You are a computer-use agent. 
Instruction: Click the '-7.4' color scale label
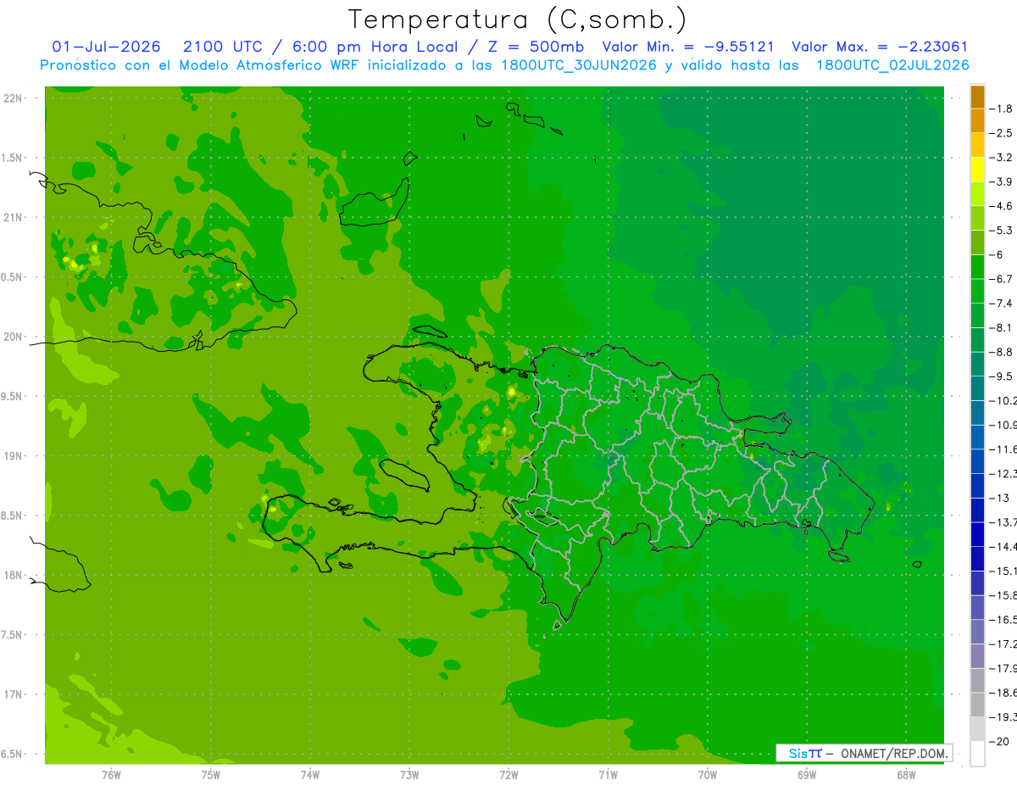tap(1002, 304)
